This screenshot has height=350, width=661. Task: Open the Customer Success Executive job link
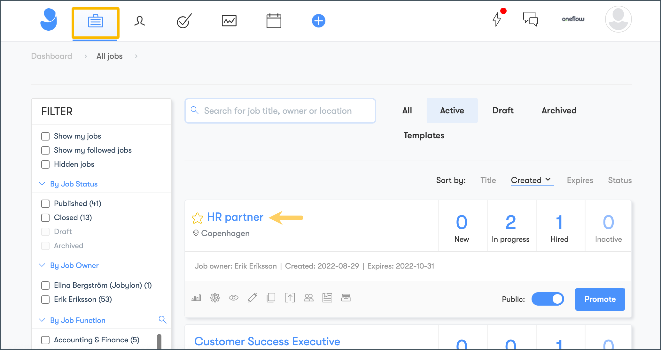coord(267,341)
